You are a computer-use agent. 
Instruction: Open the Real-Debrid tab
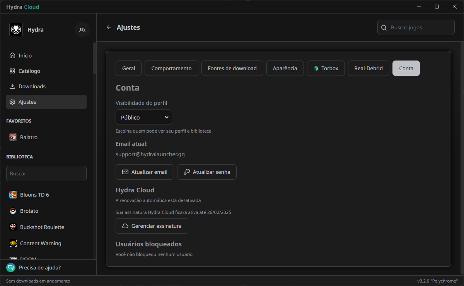pos(368,68)
